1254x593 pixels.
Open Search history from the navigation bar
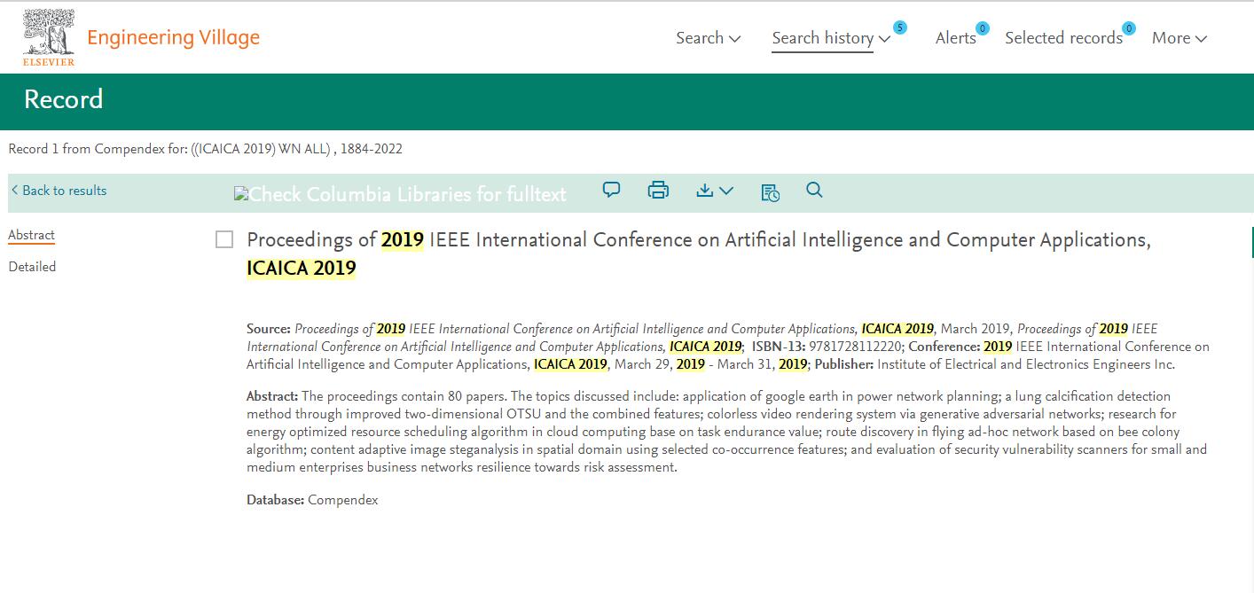[822, 37]
